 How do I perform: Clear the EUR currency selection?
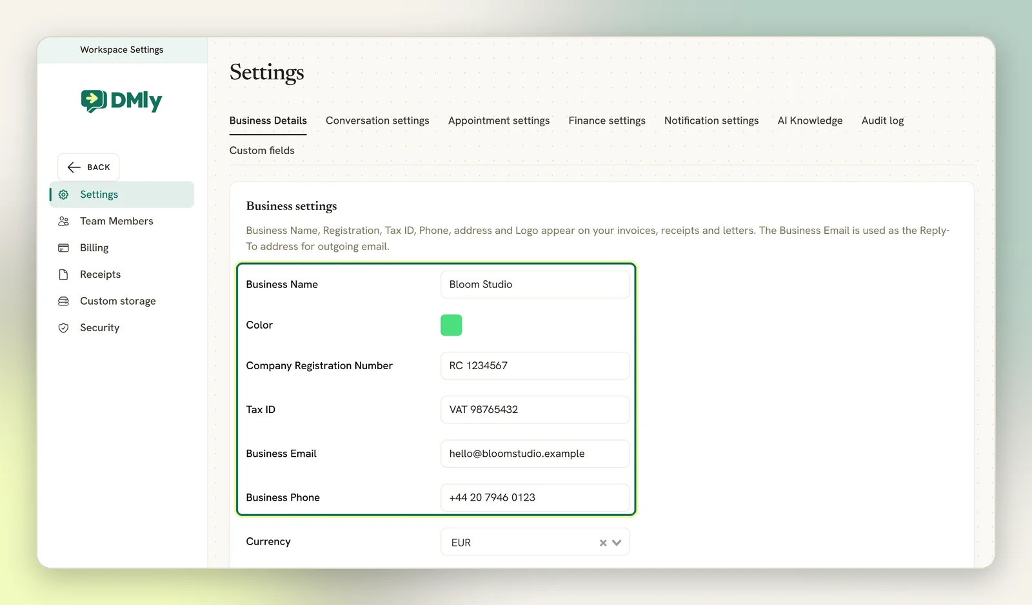coord(603,543)
